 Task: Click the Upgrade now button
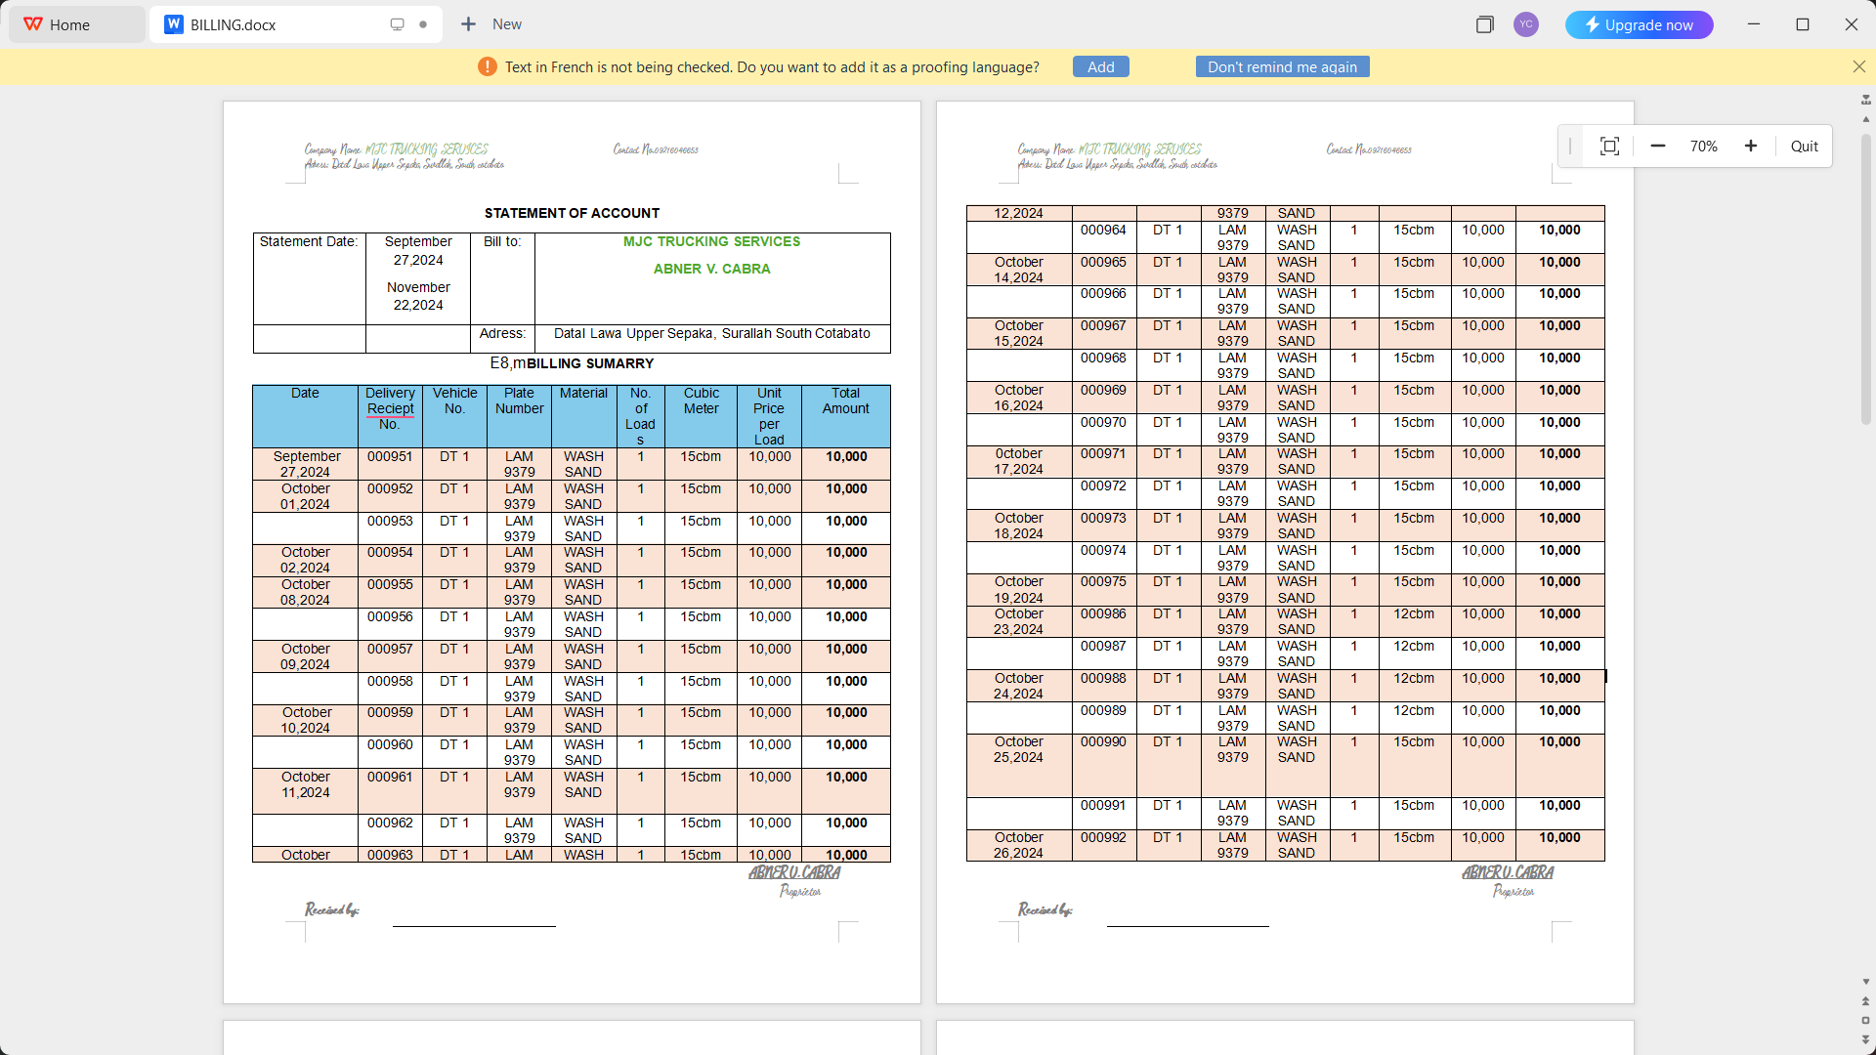[x=1639, y=24]
